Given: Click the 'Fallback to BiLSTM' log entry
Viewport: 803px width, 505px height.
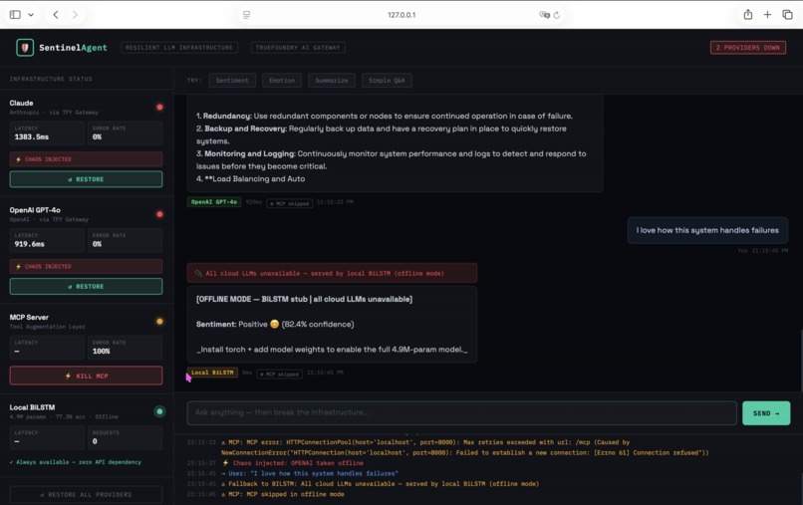Looking at the screenshot, I should [380, 483].
